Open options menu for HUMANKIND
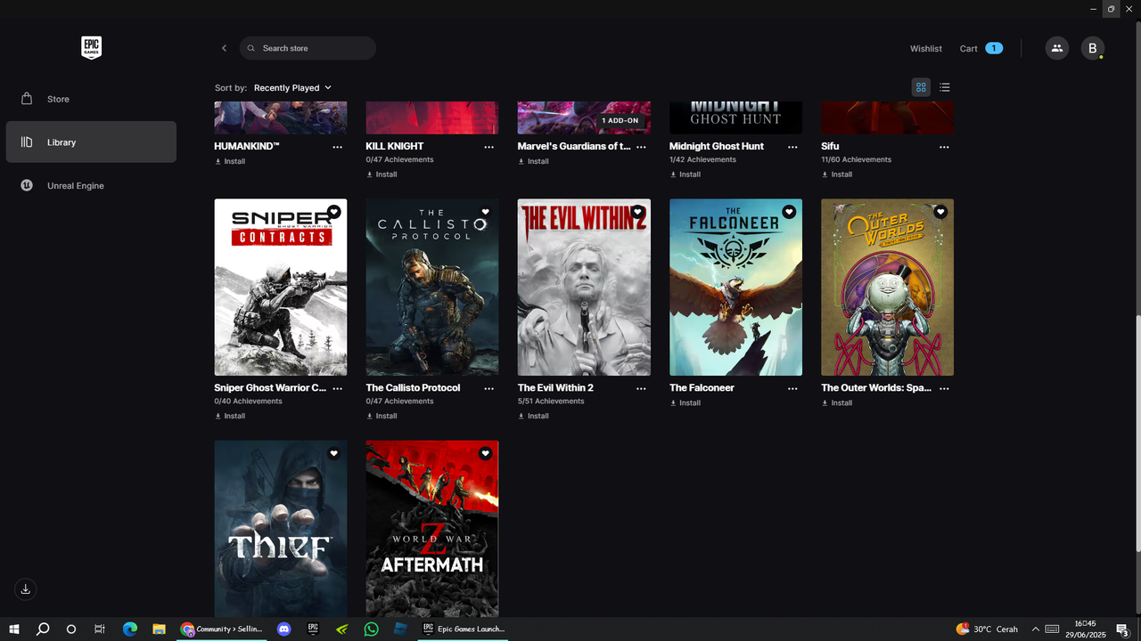The image size is (1141, 641). 337,147
